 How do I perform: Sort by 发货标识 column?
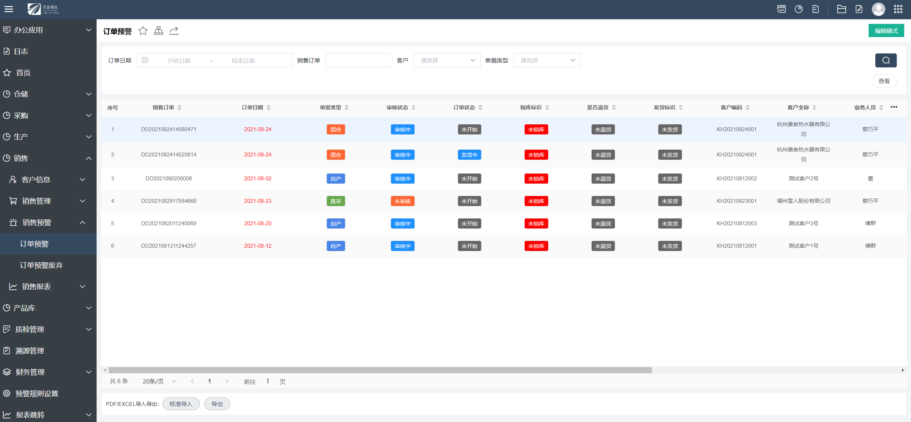point(681,108)
